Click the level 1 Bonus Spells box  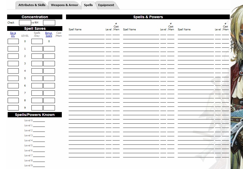coord(49,49)
